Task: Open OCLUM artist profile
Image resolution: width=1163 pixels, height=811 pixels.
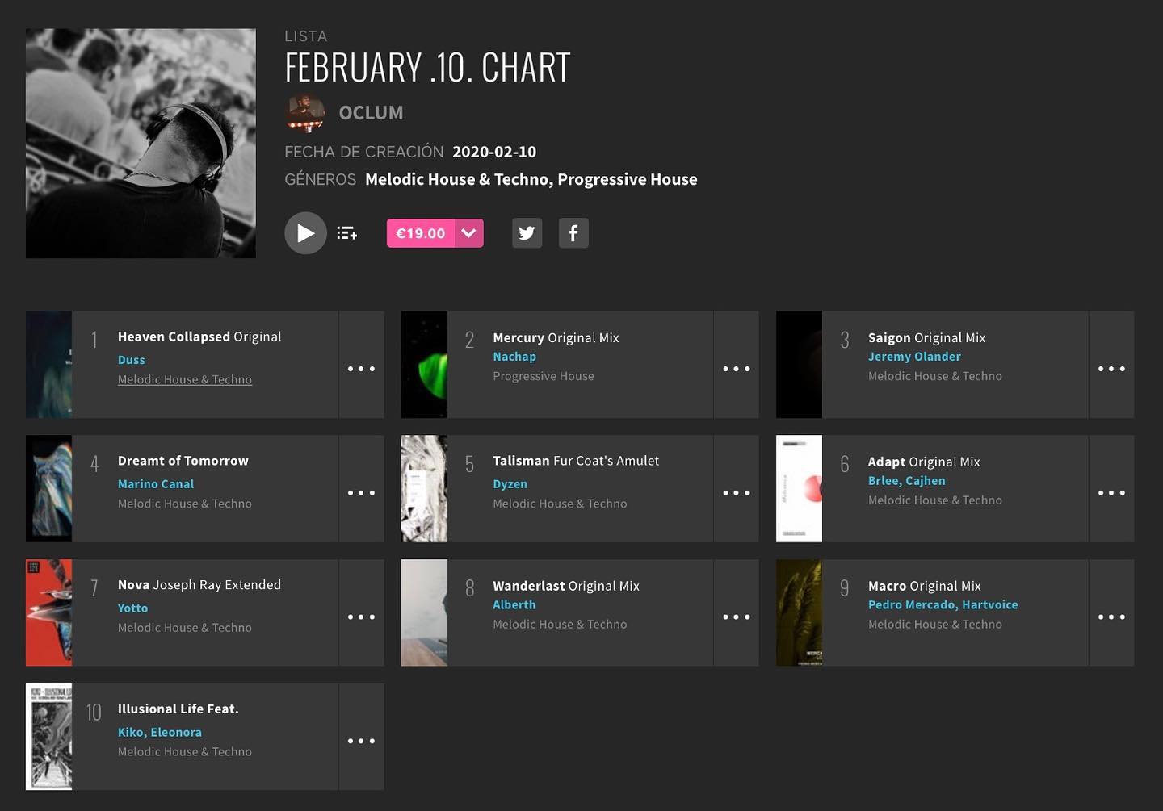Action: click(x=371, y=113)
